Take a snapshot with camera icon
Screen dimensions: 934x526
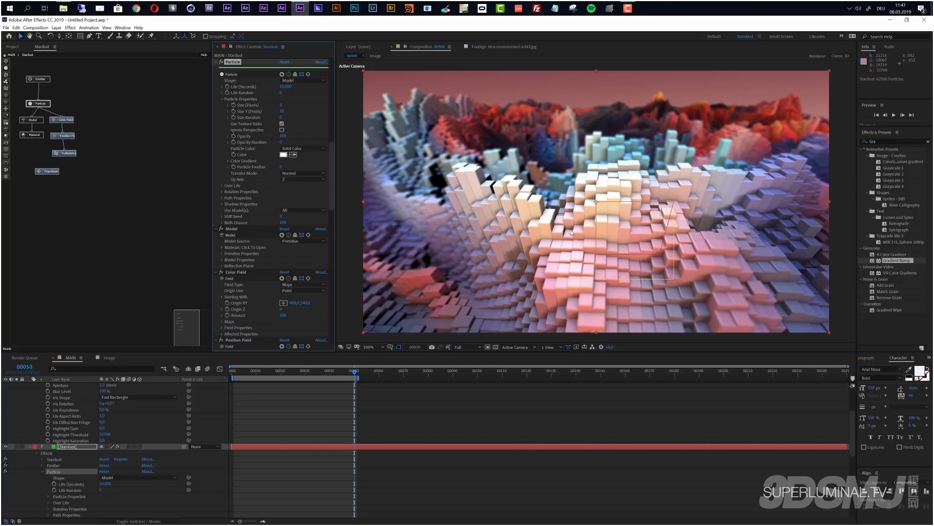pyautogui.click(x=432, y=347)
